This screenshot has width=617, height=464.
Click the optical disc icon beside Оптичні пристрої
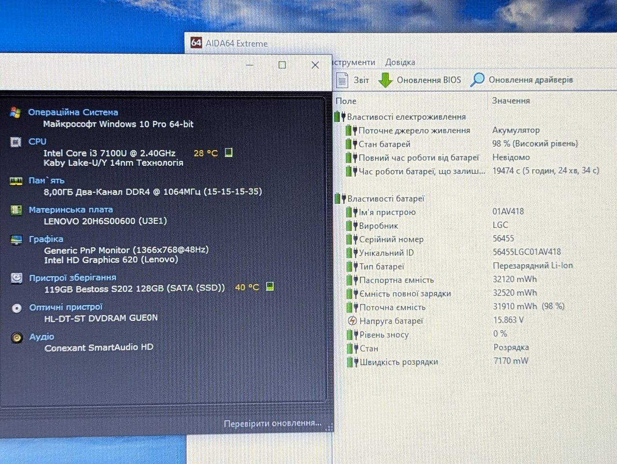click(17, 308)
